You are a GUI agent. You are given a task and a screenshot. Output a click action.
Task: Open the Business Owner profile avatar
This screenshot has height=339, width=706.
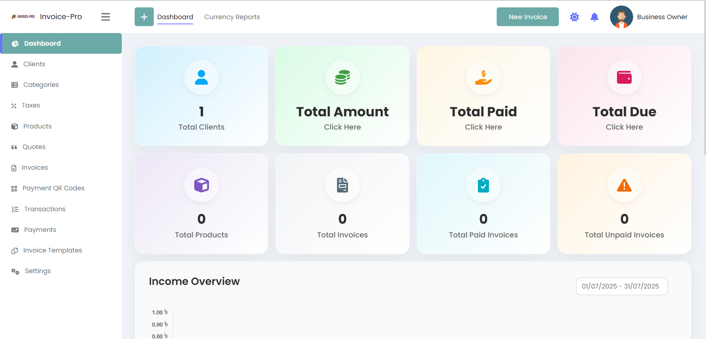coord(621,17)
